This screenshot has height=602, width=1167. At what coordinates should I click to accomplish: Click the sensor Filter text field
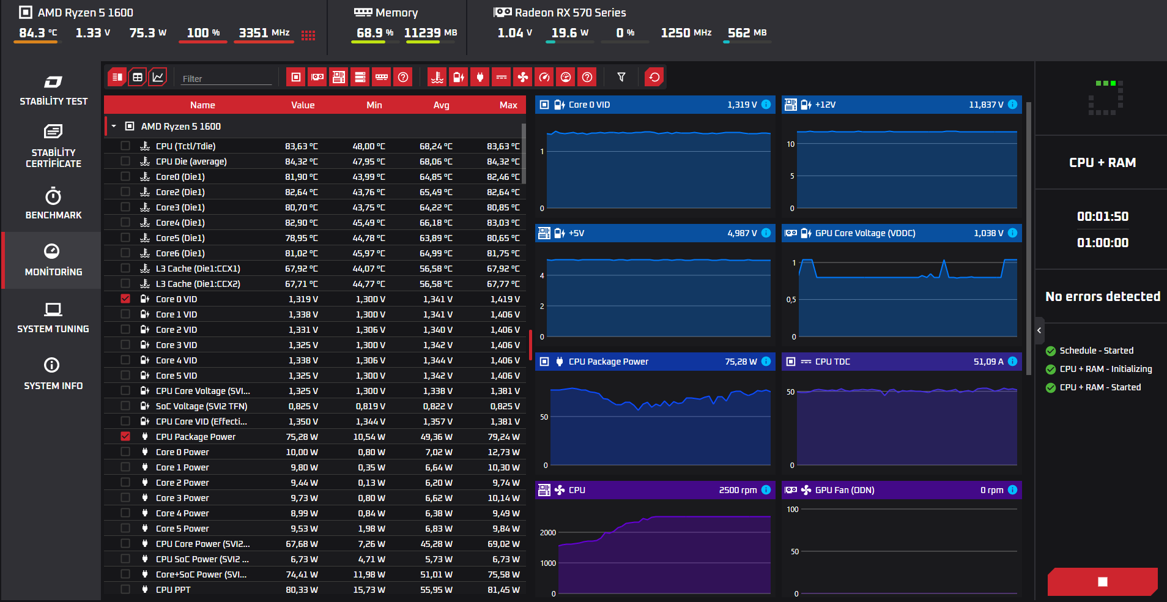pos(226,78)
